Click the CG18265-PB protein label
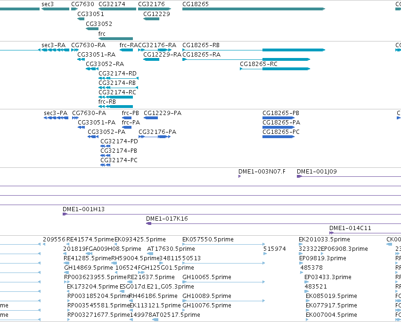The width and height of the screenshot is (401, 322). (281, 113)
